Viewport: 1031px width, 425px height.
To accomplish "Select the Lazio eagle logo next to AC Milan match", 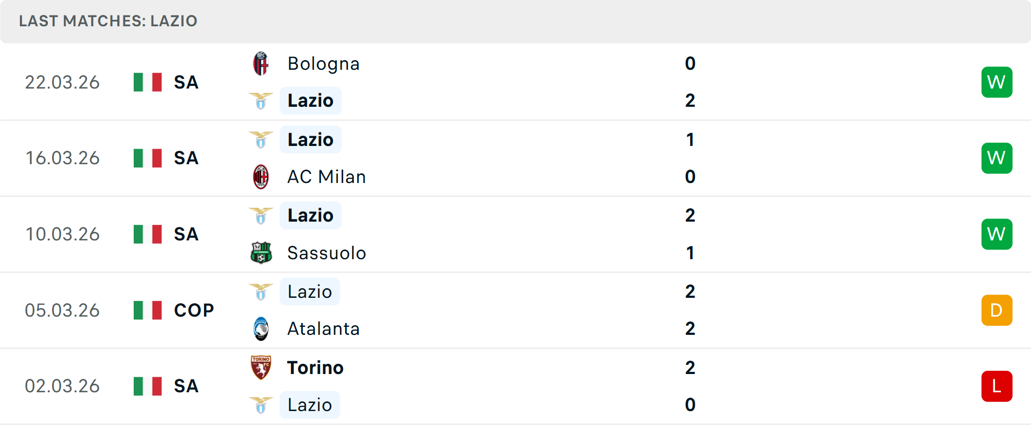I will 261,139.
